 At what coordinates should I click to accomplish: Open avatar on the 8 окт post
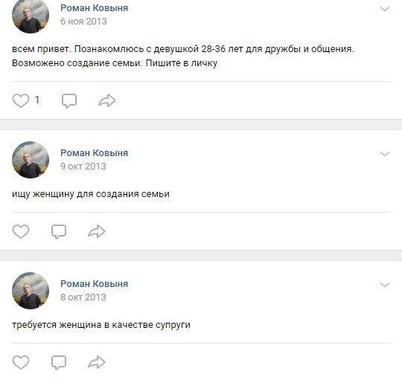coord(31,291)
